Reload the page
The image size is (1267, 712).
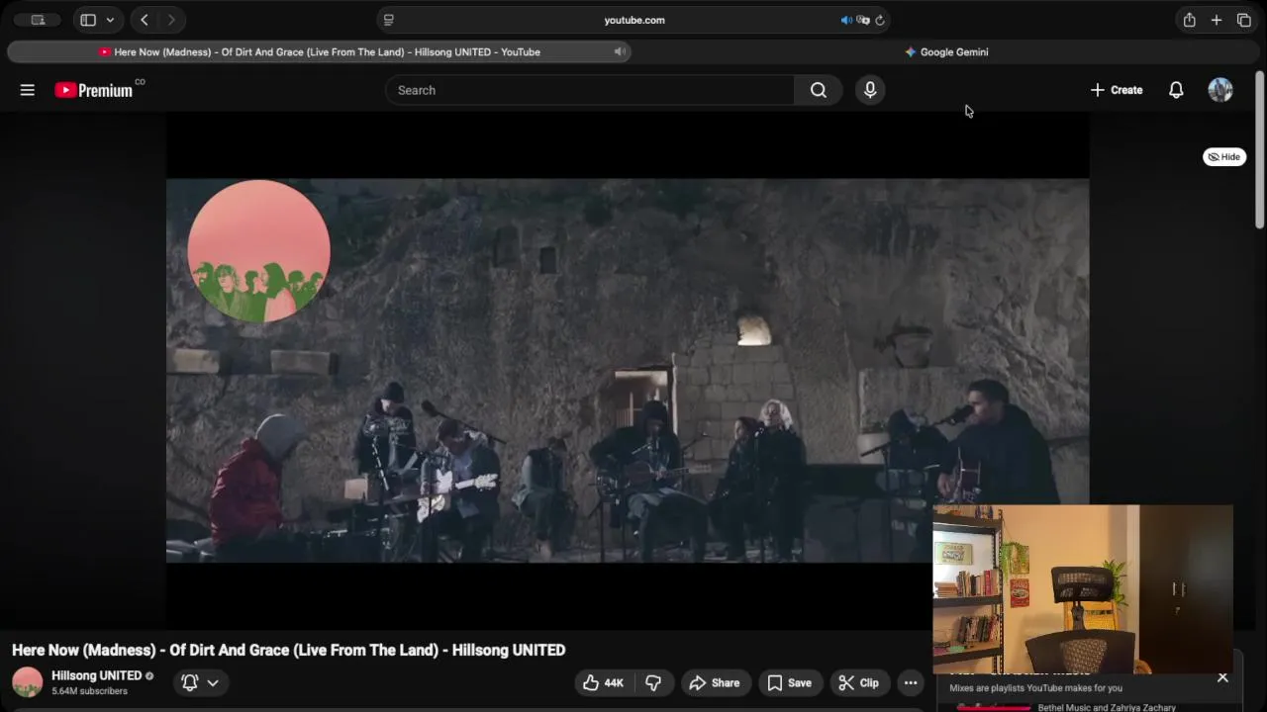(x=880, y=20)
